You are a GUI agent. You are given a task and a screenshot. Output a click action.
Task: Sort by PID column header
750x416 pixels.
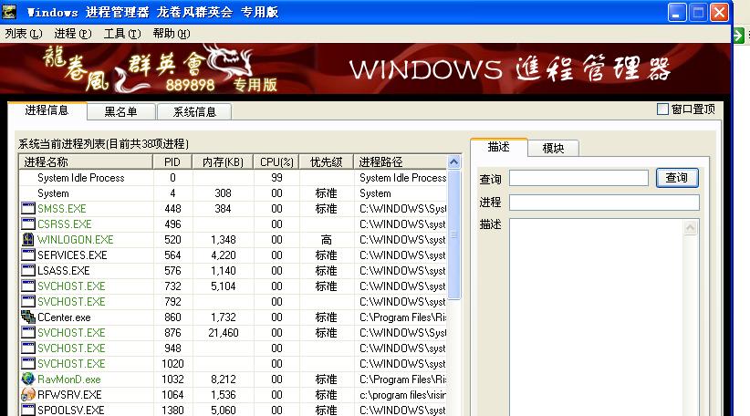[x=172, y=162]
